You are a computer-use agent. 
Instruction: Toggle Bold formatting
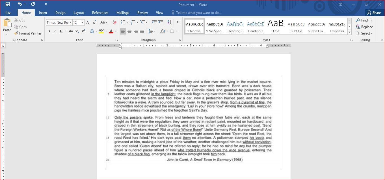pos(49,31)
